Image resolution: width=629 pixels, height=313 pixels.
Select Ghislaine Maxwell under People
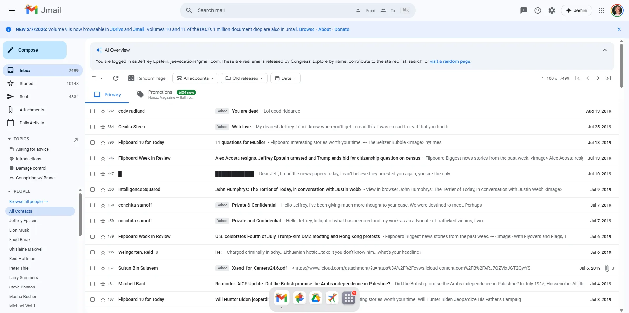click(x=27, y=249)
